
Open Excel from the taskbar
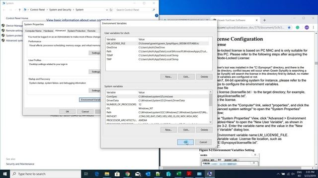click(x=179, y=174)
